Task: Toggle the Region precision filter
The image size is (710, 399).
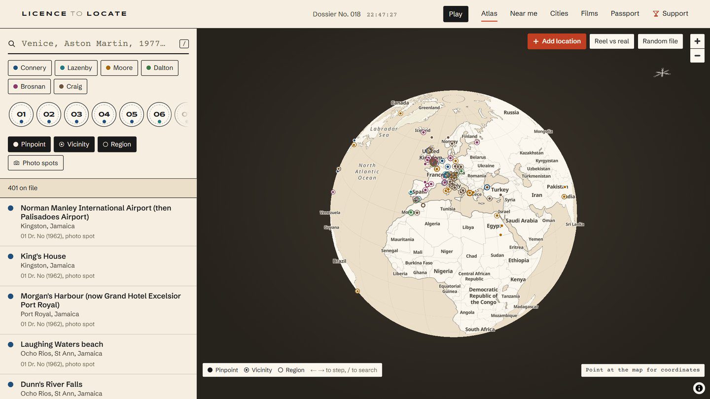Action: 117,144
